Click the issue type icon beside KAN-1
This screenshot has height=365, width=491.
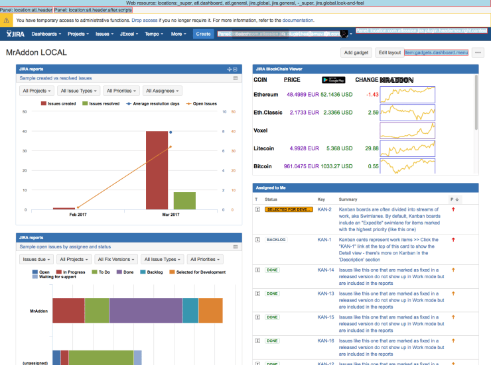257,239
